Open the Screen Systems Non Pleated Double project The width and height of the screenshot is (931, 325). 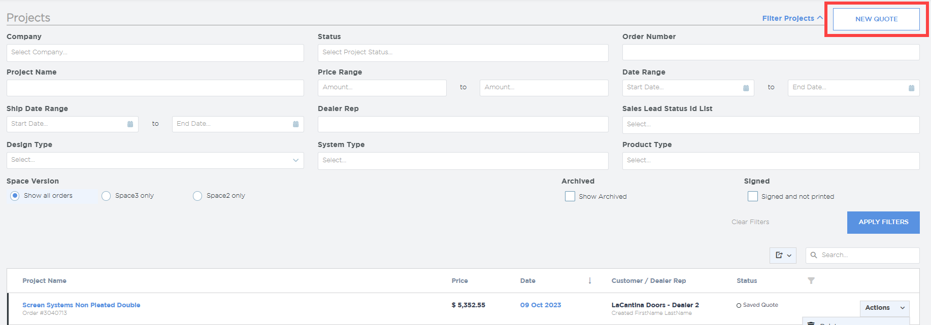[81, 305]
